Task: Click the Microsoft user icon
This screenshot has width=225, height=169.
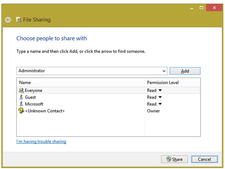Action: click(x=21, y=104)
